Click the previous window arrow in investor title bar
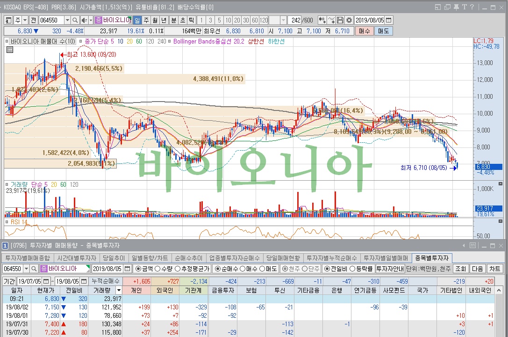The width and height of the screenshot is (508, 337). (x=464, y=246)
